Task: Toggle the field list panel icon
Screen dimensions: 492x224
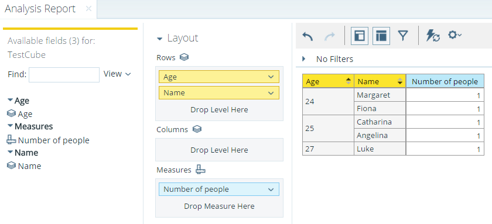Action: point(359,36)
